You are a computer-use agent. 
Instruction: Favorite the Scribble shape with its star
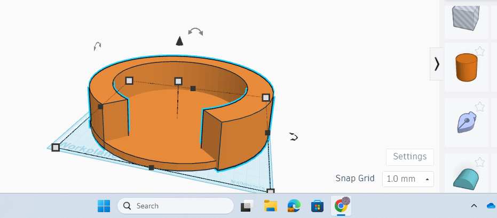(480, 107)
